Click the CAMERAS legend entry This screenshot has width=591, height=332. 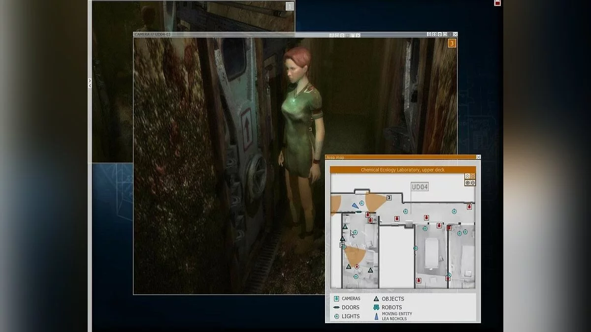coord(347,299)
